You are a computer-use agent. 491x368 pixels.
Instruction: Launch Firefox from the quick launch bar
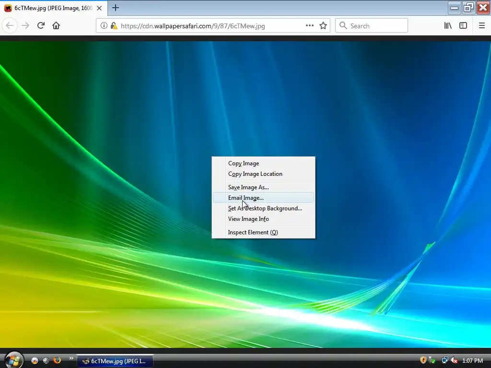[x=58, y=360]
